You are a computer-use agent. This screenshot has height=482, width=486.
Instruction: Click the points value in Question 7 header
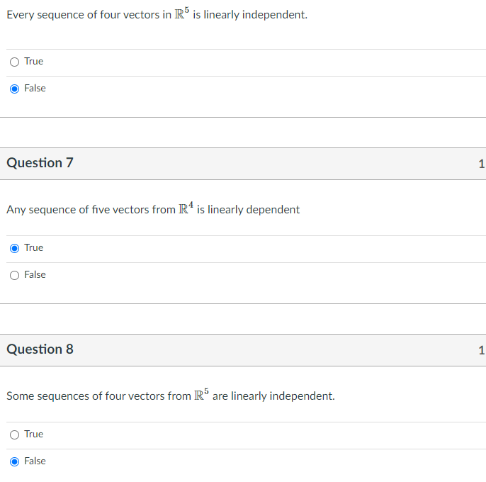tap(482, 164)
